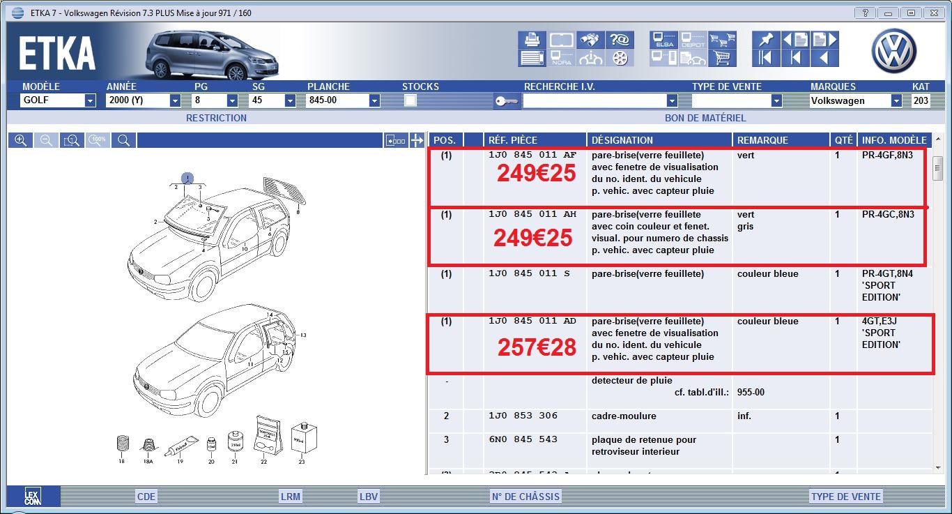Image resolution: width=952 pixels, height=514 pixels.
Task: Click the KAT field showing 203
Action: 920,100
